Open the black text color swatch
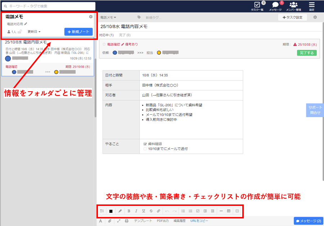Viewport: 324px width, 226px height. 111,211
